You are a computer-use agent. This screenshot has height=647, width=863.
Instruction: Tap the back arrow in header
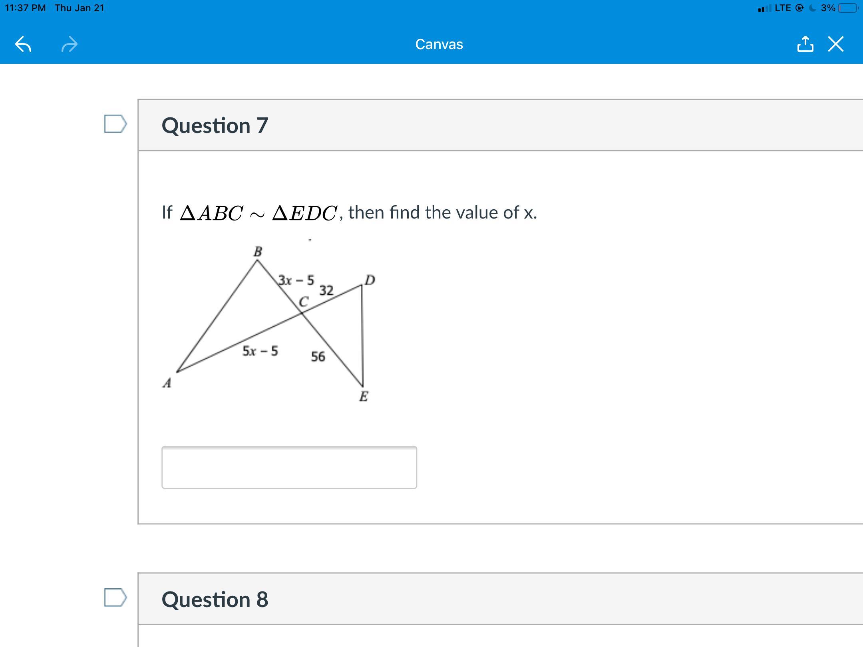[23, 44]
